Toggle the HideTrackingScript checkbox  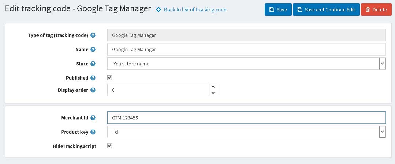(109, 146)
